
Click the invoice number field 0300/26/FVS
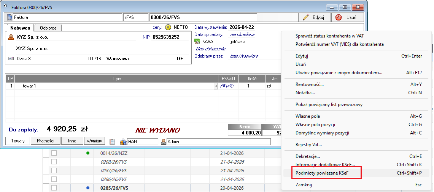coord(203,17)
